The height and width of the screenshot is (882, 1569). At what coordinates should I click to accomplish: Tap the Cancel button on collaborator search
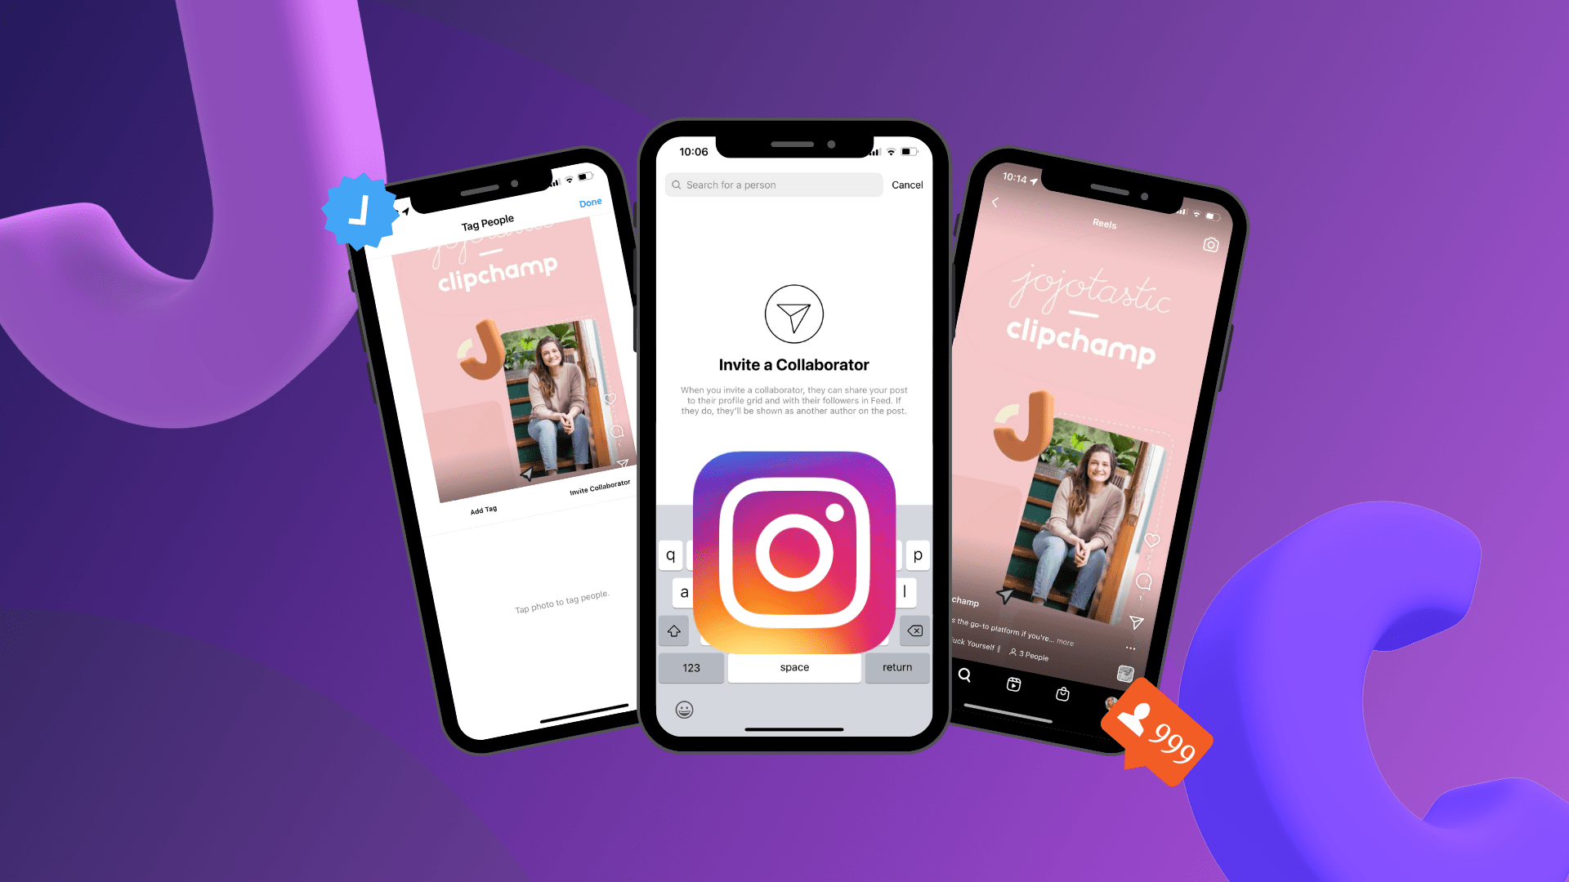click(x=907, y=184)
